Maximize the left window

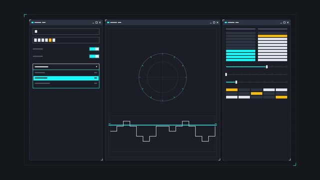point(96,22)
